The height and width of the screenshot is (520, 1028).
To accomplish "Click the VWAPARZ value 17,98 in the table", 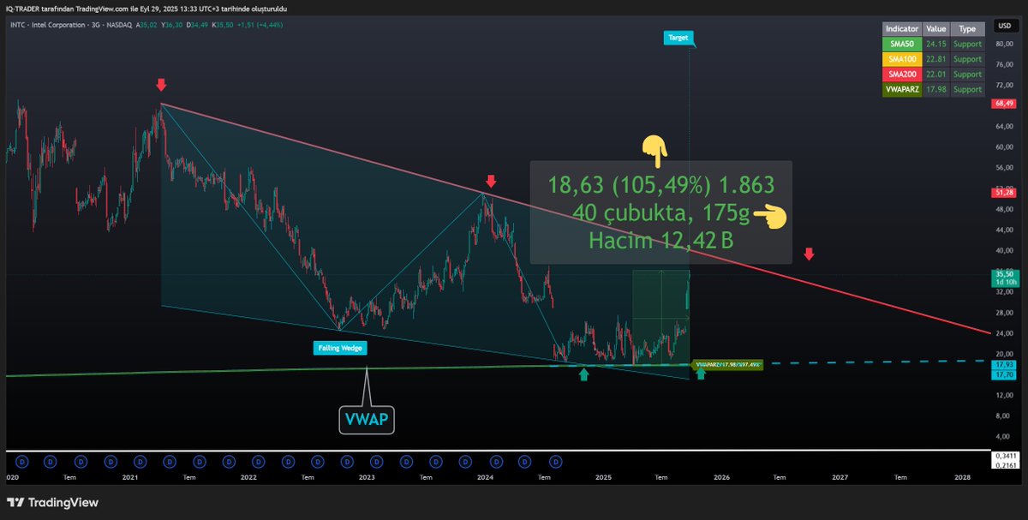I will click(937, 89).
